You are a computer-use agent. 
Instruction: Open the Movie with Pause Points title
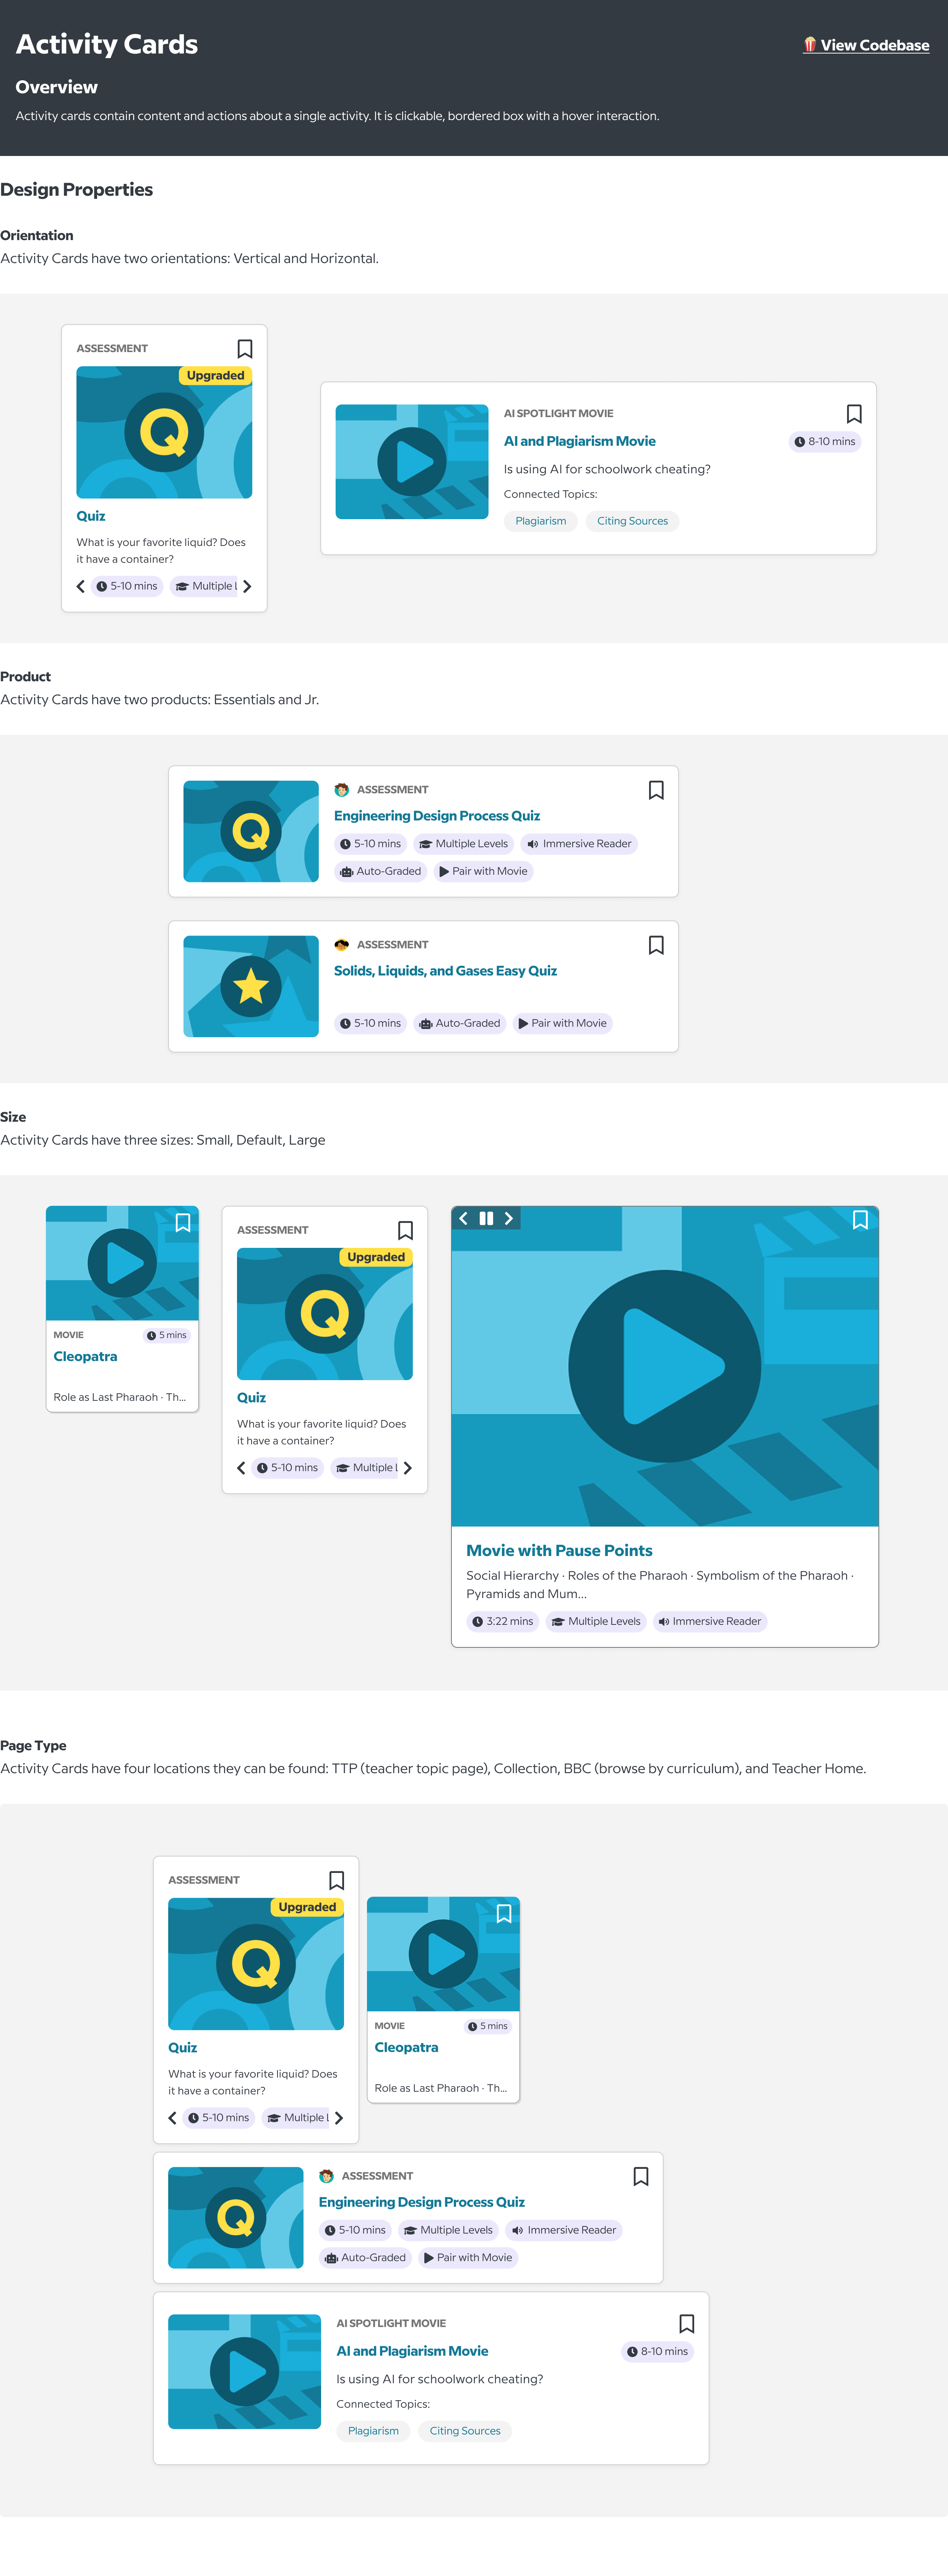click(x=559, y=1551)
